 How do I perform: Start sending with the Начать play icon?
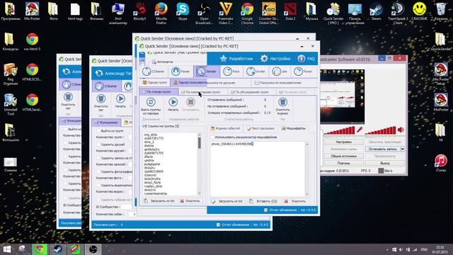[173, 102]
